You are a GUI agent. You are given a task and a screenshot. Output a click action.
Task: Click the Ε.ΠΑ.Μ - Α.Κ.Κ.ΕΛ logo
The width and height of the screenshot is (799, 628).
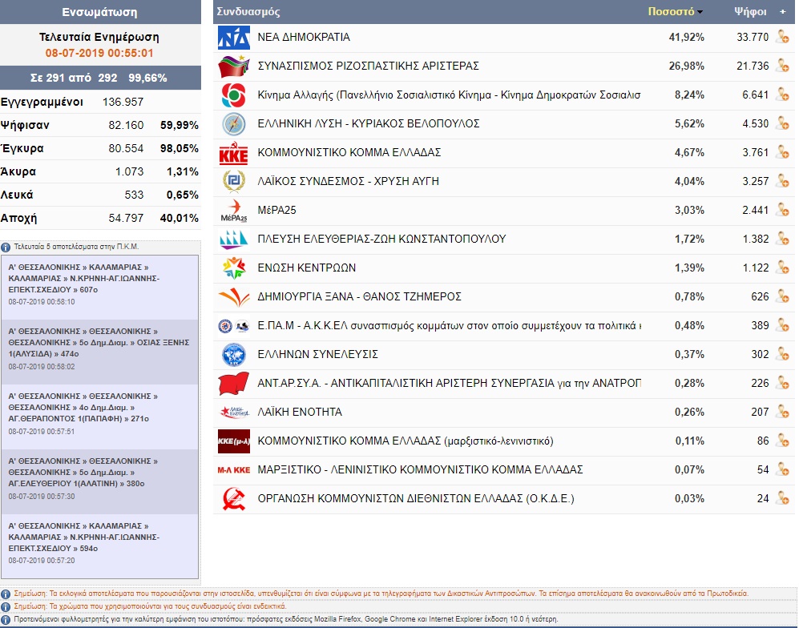pos(234,326)
